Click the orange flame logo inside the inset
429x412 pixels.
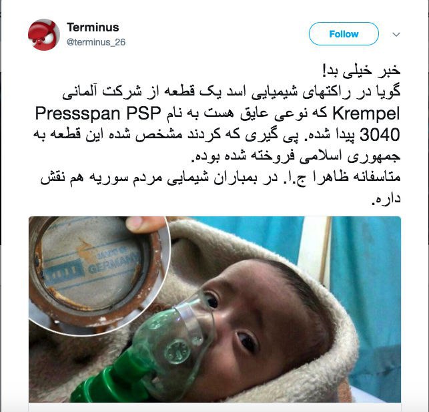(x=85, y=251)
